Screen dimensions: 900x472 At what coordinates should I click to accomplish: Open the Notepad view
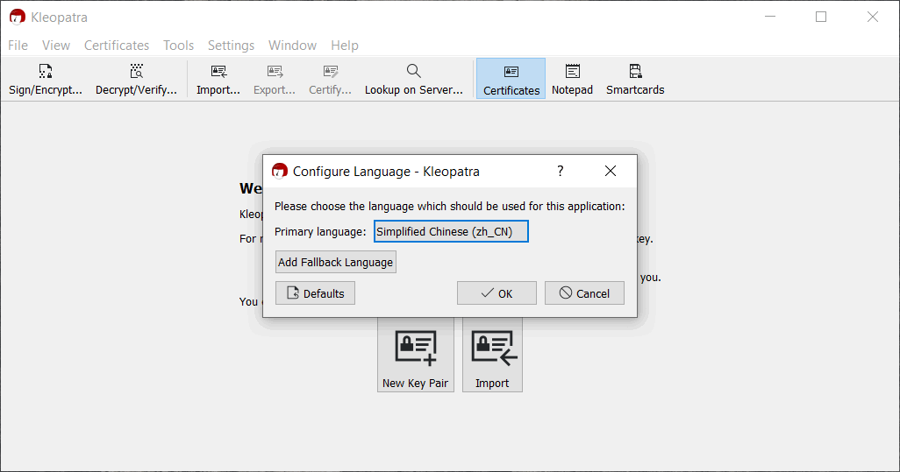pyautogui.click(x=572, y=79)
